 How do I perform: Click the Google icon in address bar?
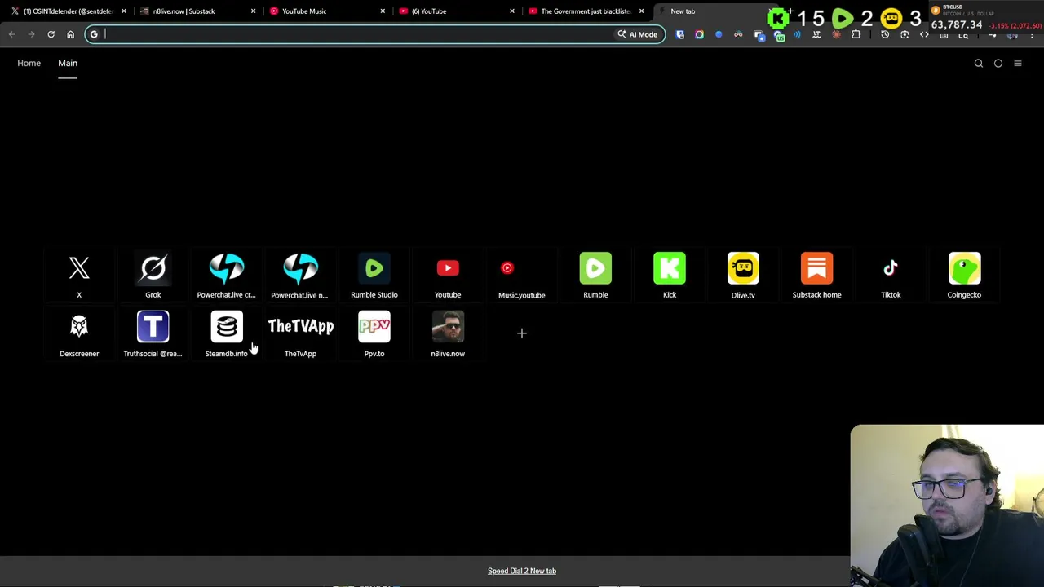(94, 34)
